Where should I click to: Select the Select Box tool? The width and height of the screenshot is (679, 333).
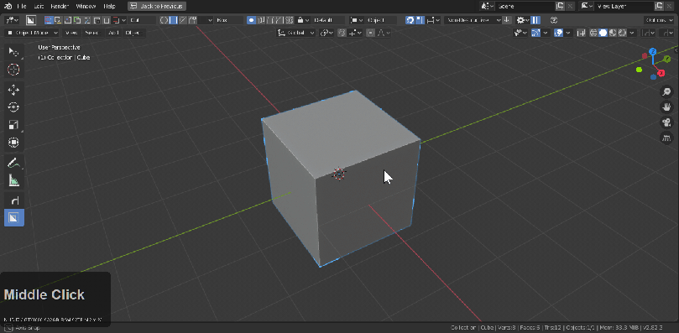[x=14, y=52]
